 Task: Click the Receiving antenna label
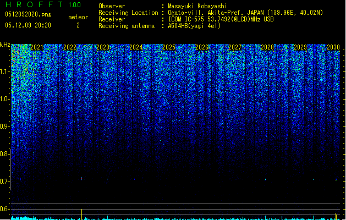tap(127, 26)
